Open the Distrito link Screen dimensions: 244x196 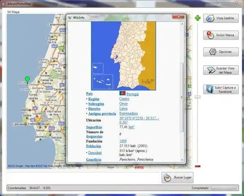(94, 109)
